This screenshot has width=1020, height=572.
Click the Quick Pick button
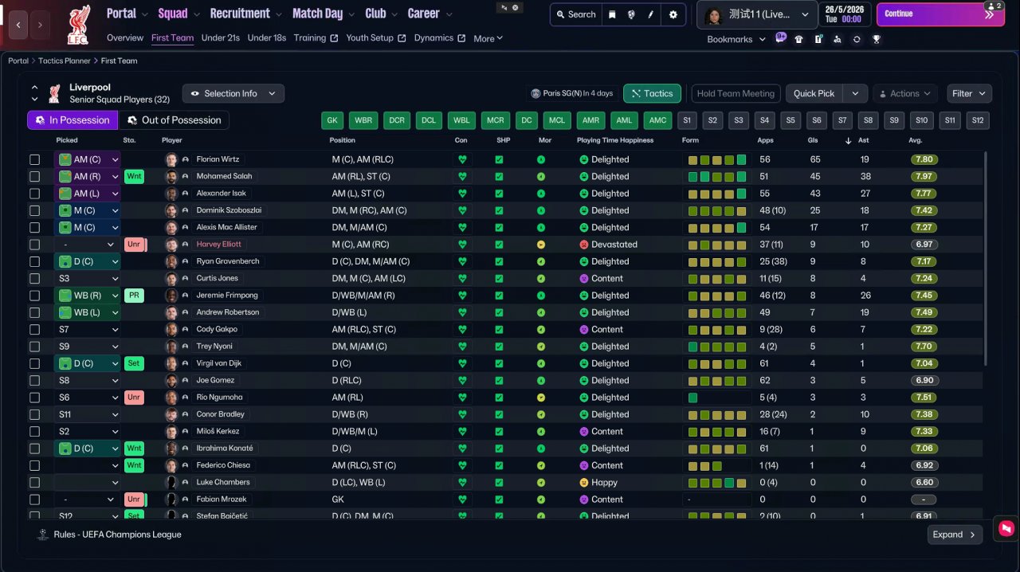pyautogui.click(x=814, y=93)
